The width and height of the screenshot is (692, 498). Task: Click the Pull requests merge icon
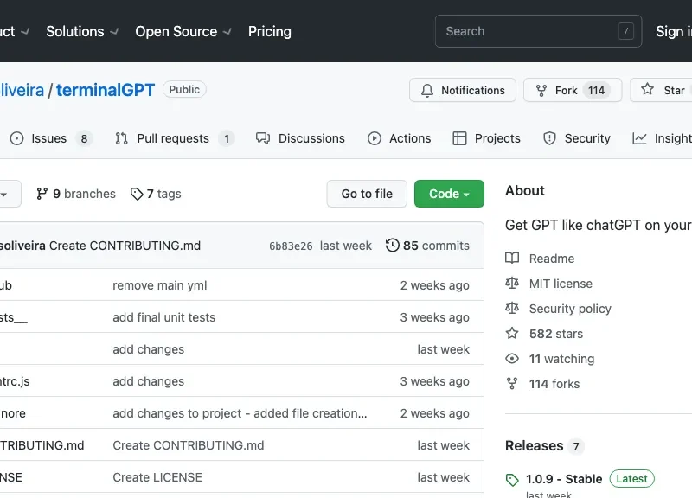121,138
